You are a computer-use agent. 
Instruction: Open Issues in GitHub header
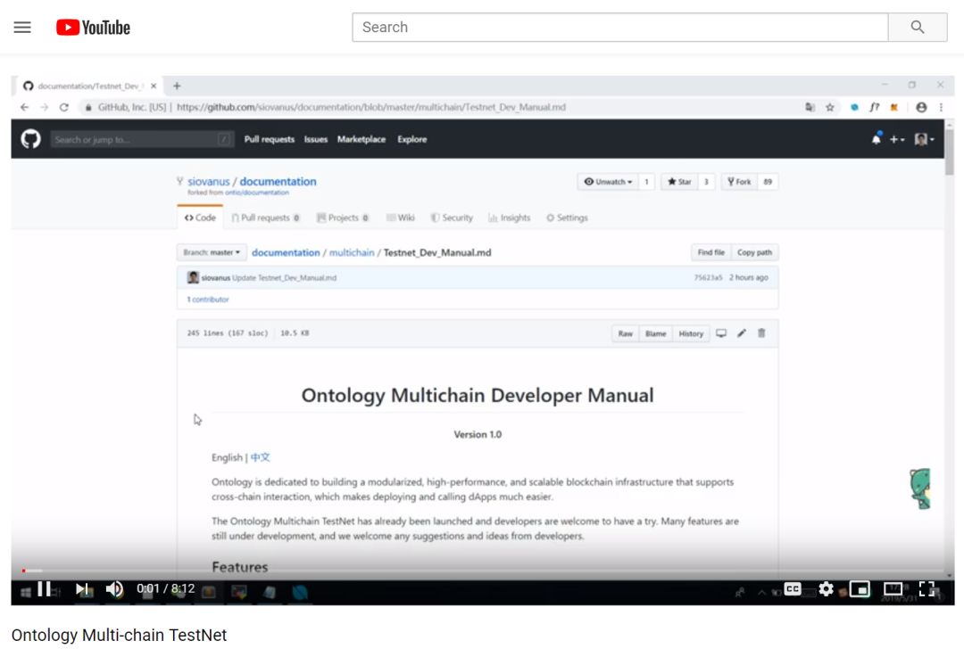316,139
